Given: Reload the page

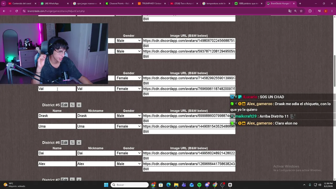Looking at the screenshot, I should click(x=17, y=11).
